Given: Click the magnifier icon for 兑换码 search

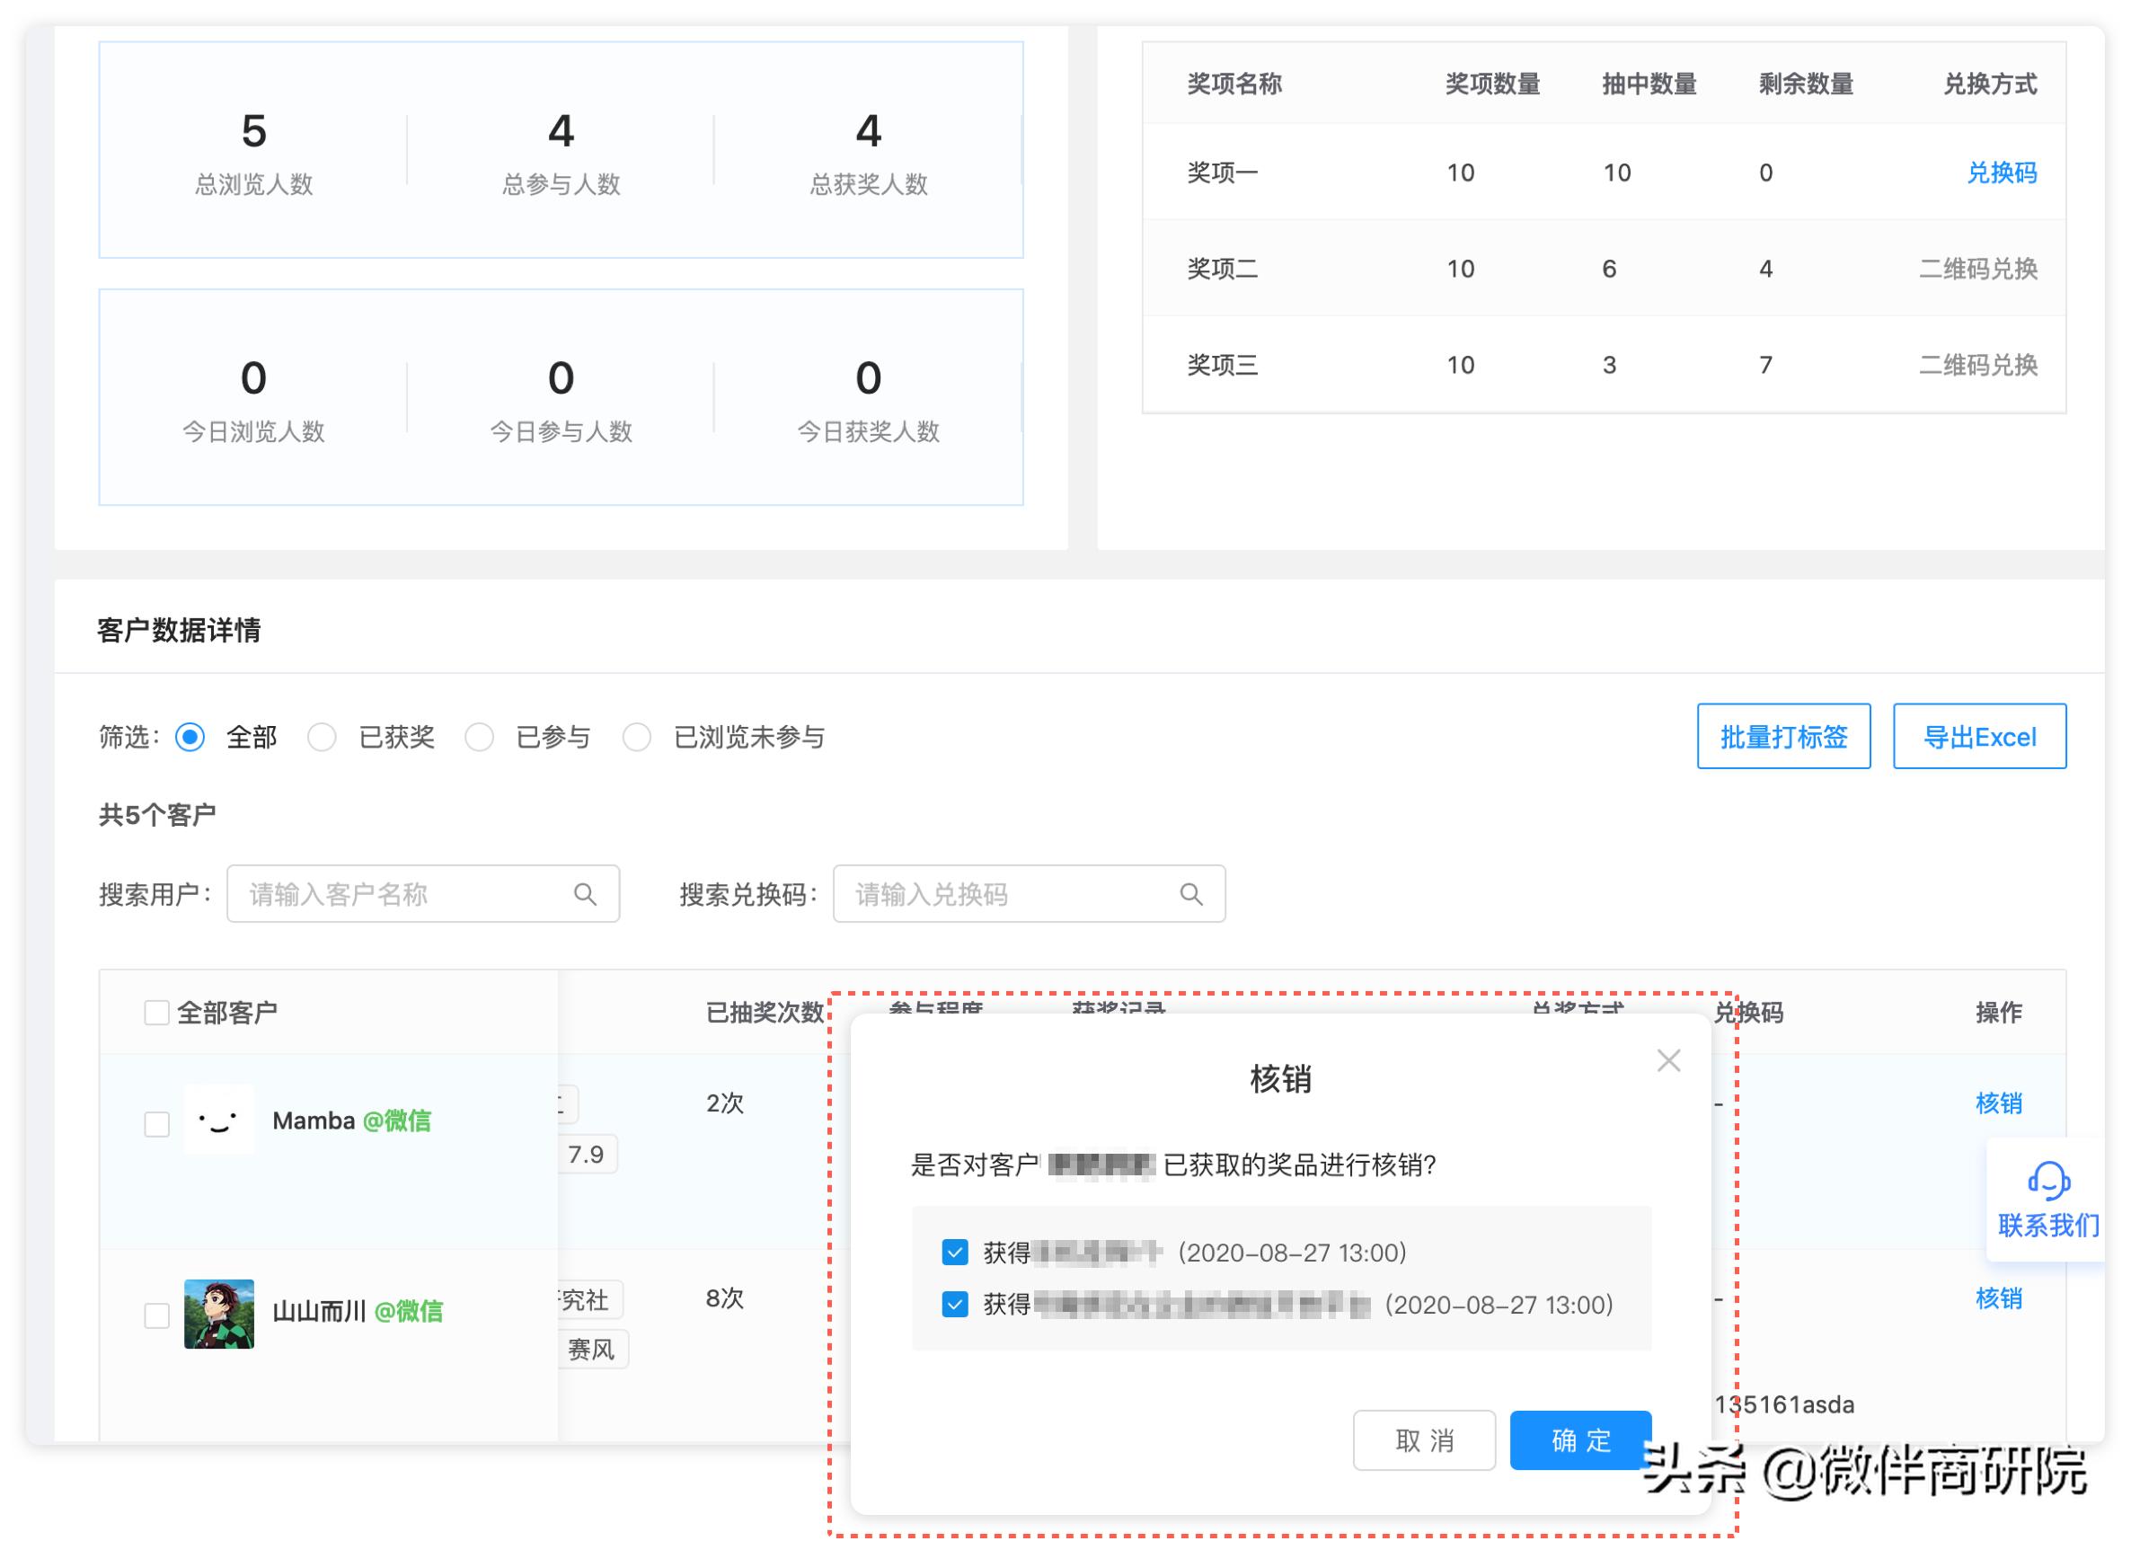Looking at the screenshot, I should click(1190, 893).
